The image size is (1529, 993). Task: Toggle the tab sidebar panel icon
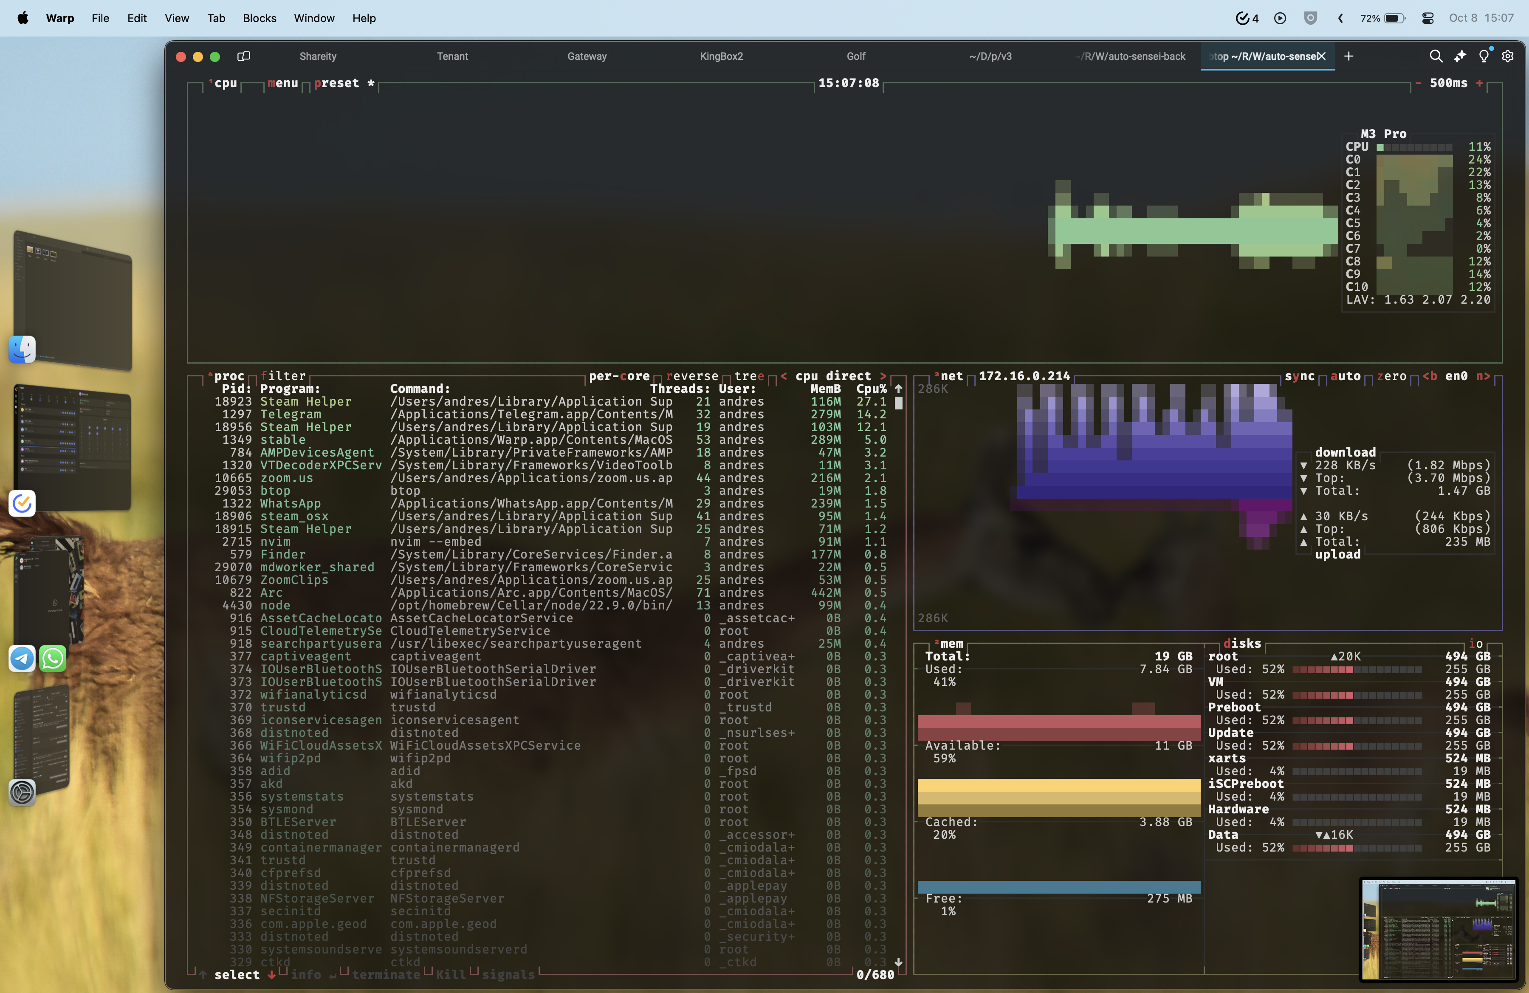click(243, 56)
